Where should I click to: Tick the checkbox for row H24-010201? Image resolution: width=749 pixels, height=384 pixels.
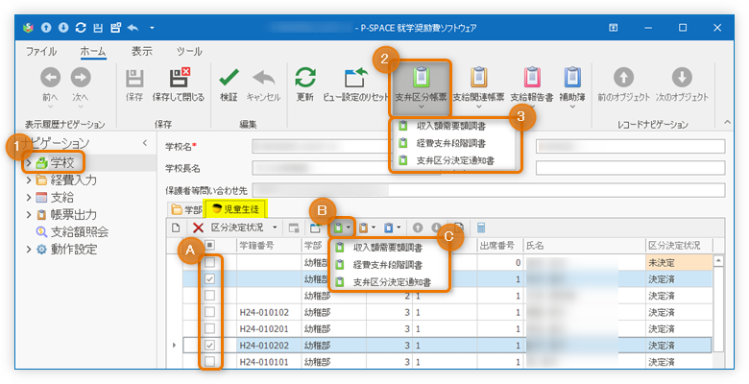click(x=209, y=328)
